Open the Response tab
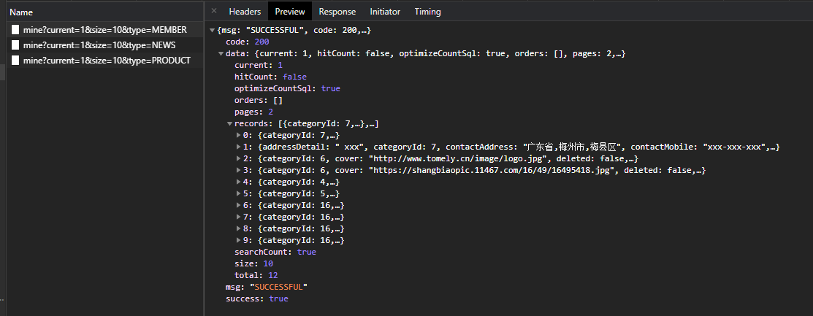 [337, 12]
